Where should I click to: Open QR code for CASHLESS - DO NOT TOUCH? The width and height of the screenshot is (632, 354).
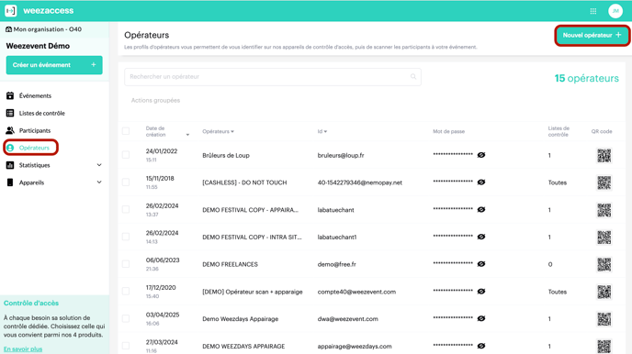coord(604,183)
